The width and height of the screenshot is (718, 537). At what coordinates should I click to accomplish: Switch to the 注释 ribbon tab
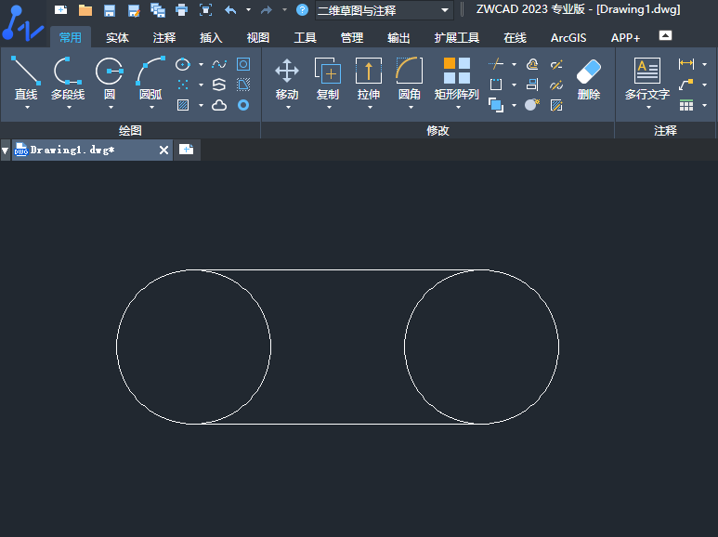tap(164, 38)
